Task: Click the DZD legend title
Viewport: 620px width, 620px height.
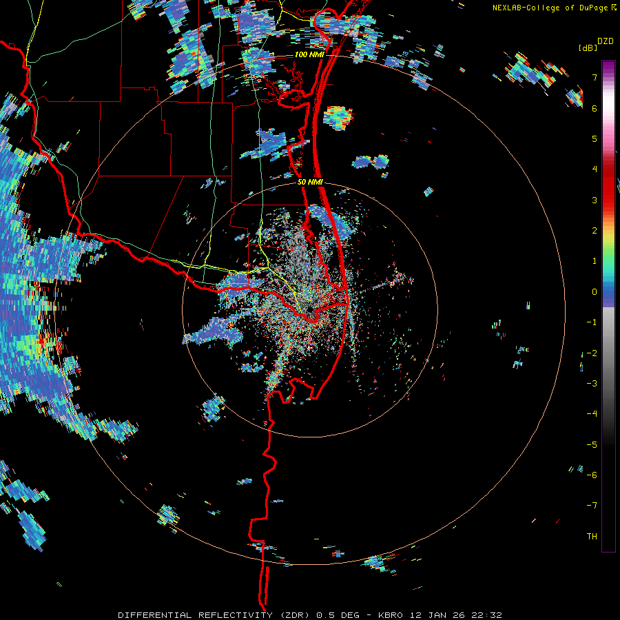Action: (606, 41)
